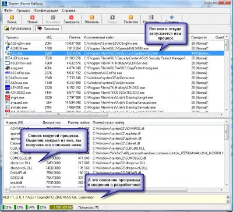233x212 pixels.
Task: Click the AsGHost.exe process icon
Action: tap(8, 58)
